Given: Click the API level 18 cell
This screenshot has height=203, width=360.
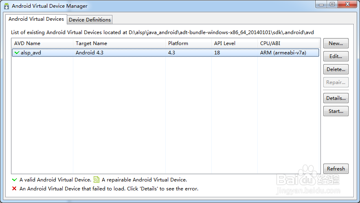Looking at the screenshot, I should [217, 53].
